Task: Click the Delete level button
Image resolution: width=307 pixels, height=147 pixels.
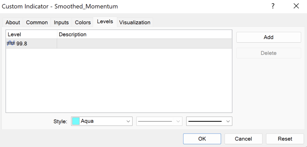Action: 268,53
